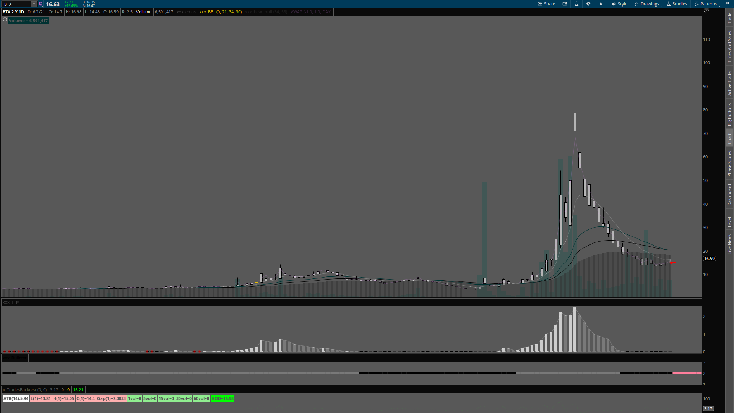The height and width of the screenshot is (413, 734).
Task: Click the Studies button
Action: (677, 4)
